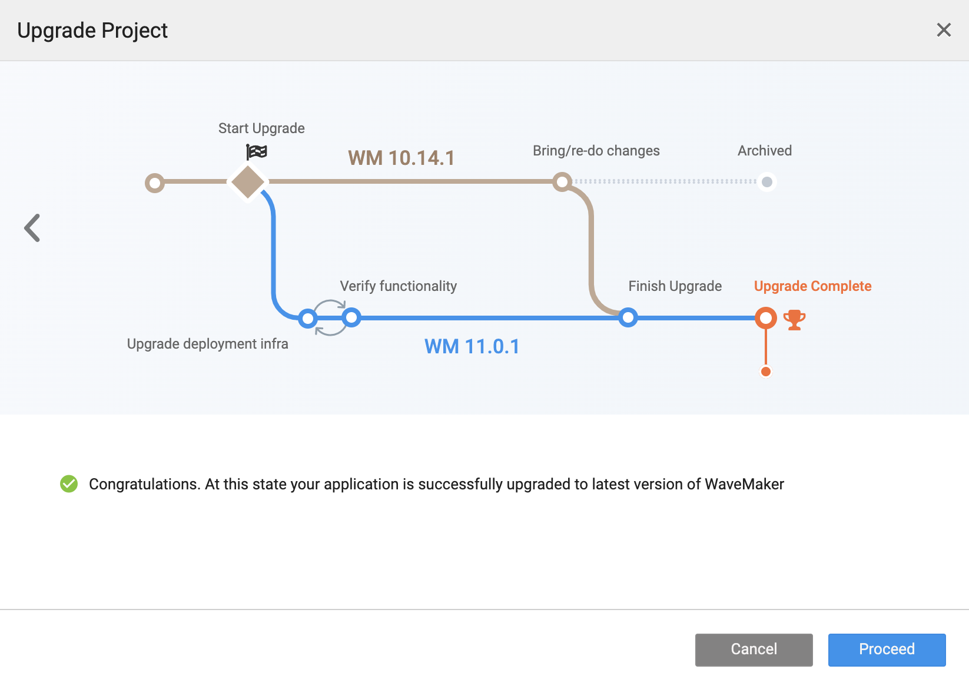The image size is (969, 689).
Task: Click the first tan node on the timeline
Action: [x=155, y=183]
